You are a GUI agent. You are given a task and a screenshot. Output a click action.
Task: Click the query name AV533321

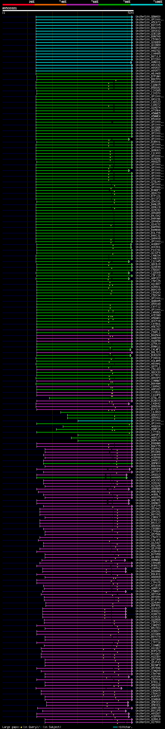pyautogui.click(x=10, y=8)
